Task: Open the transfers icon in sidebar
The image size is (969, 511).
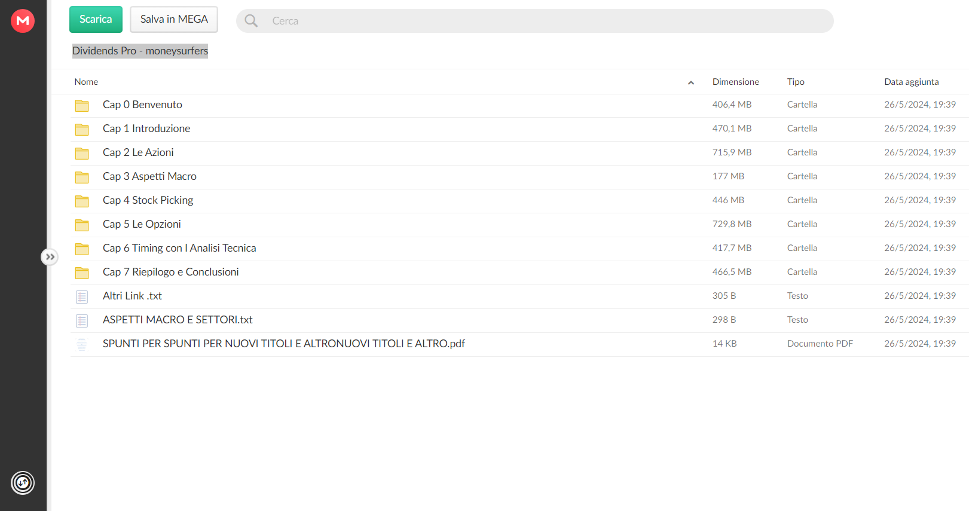Action: pos(23,483)
